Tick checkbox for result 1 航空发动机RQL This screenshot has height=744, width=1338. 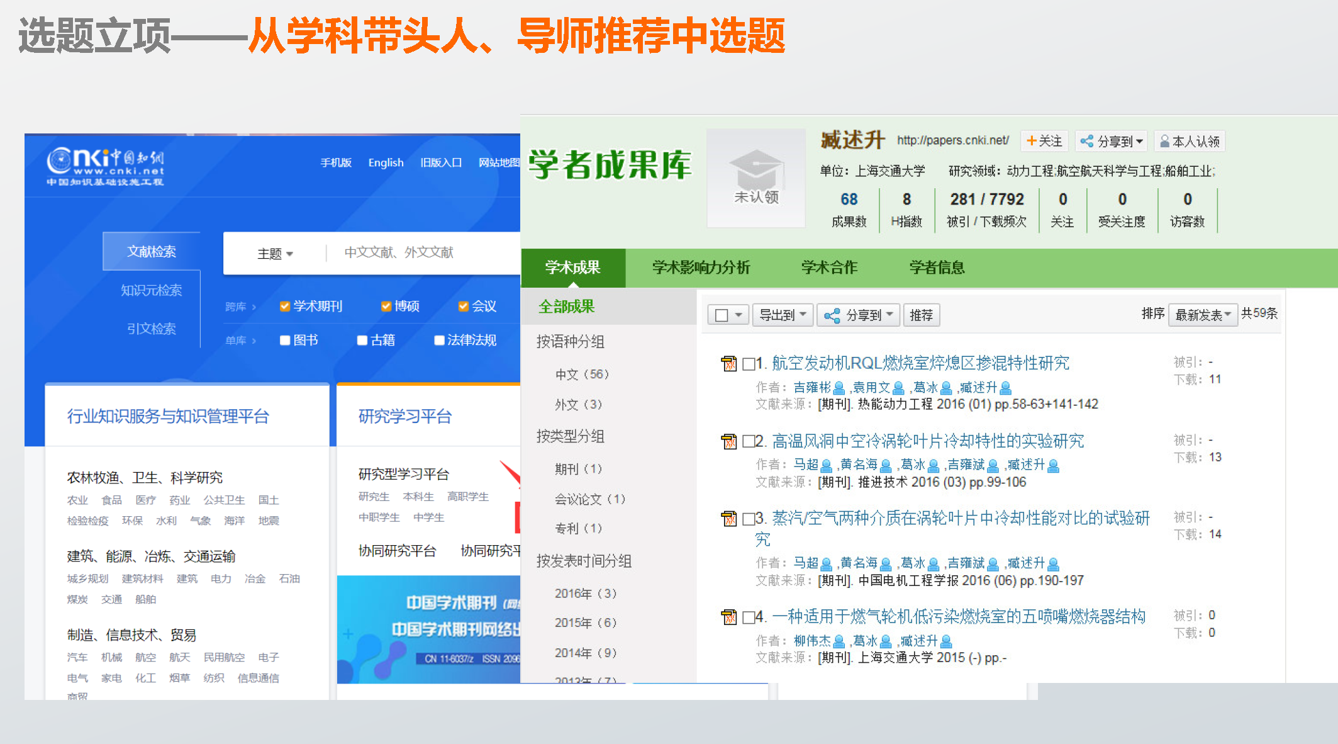click(x=749, y=364)
